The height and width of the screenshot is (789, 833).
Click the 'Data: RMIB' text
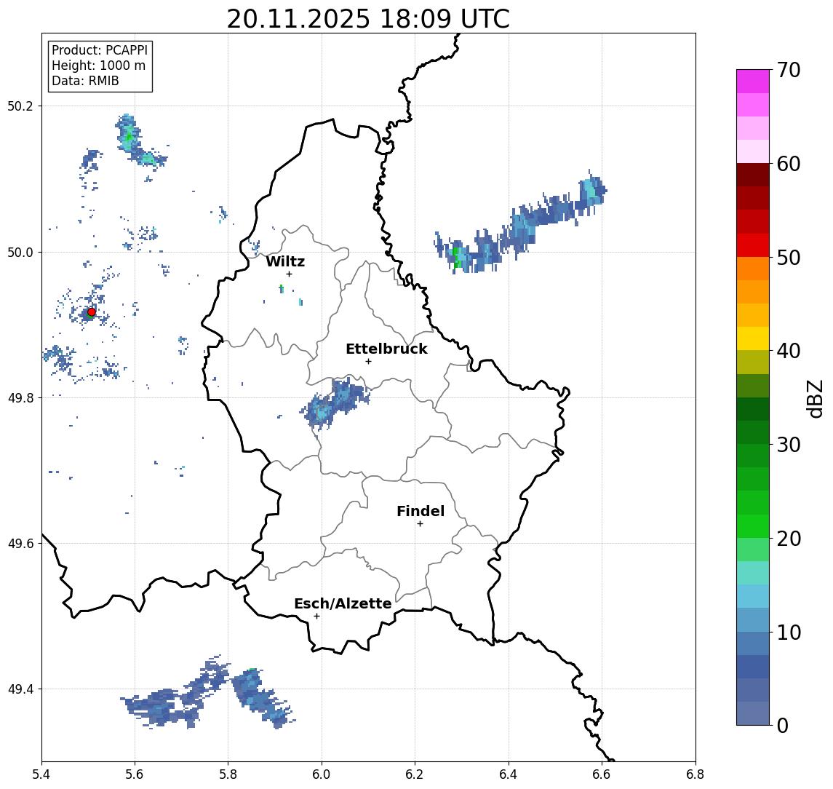(85, 81)
